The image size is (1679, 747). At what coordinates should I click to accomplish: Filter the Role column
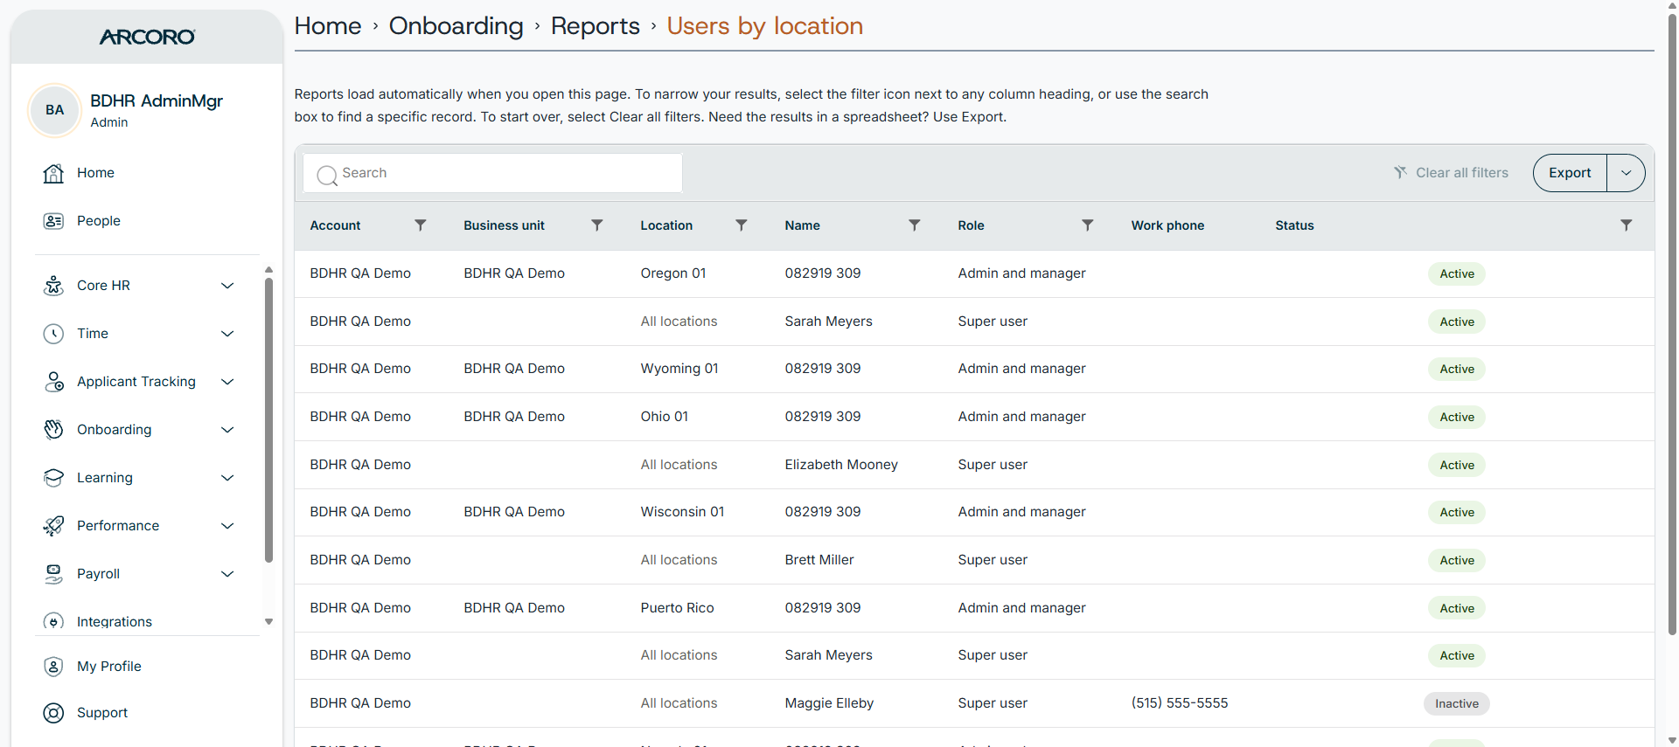(1087, 225)
